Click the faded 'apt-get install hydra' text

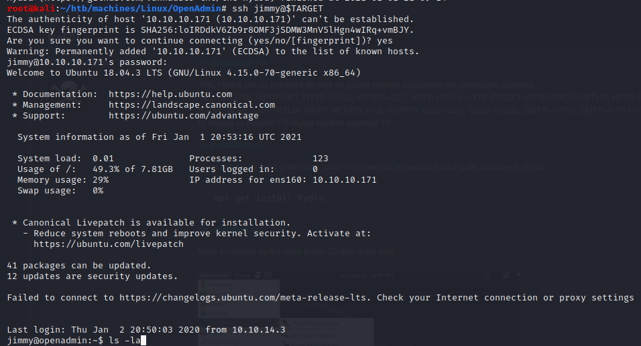point(269,198)
